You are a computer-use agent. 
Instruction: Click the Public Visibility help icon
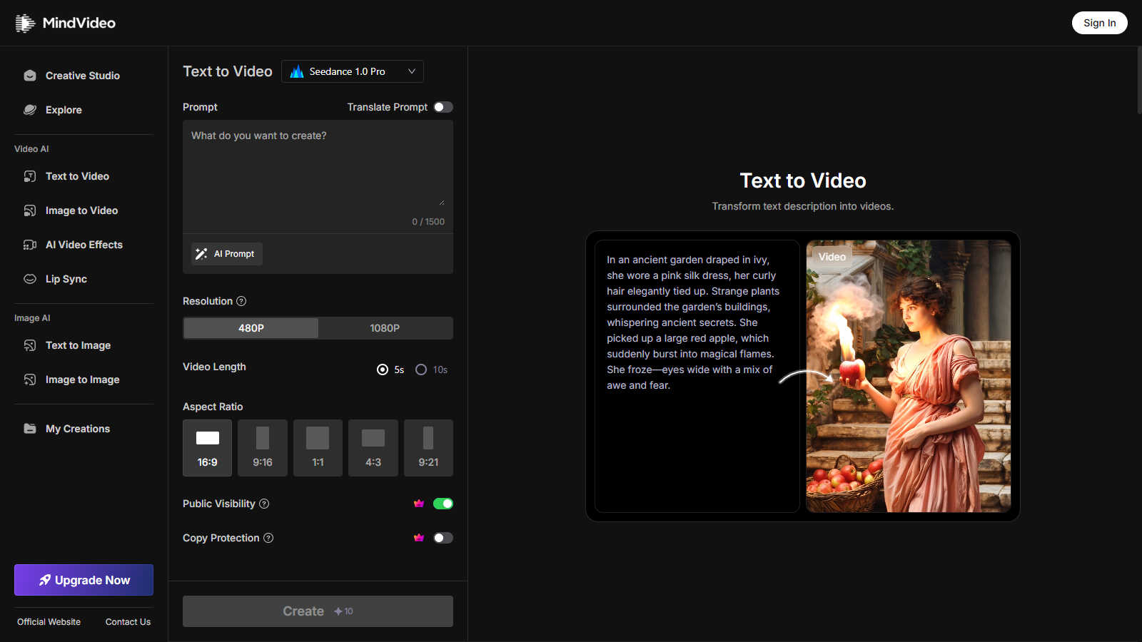(x=264, y=504)
